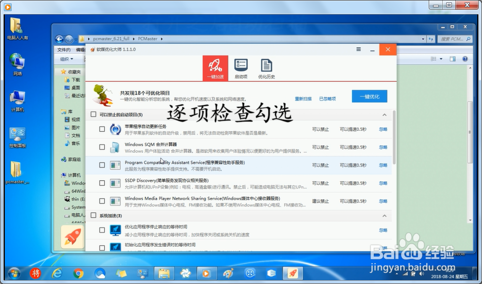Viewport: 482px width, 284px height.
Task: Ignore the Windows SQM 合并计算器 item
Action: pyautogui.click(x=383, y=147)
